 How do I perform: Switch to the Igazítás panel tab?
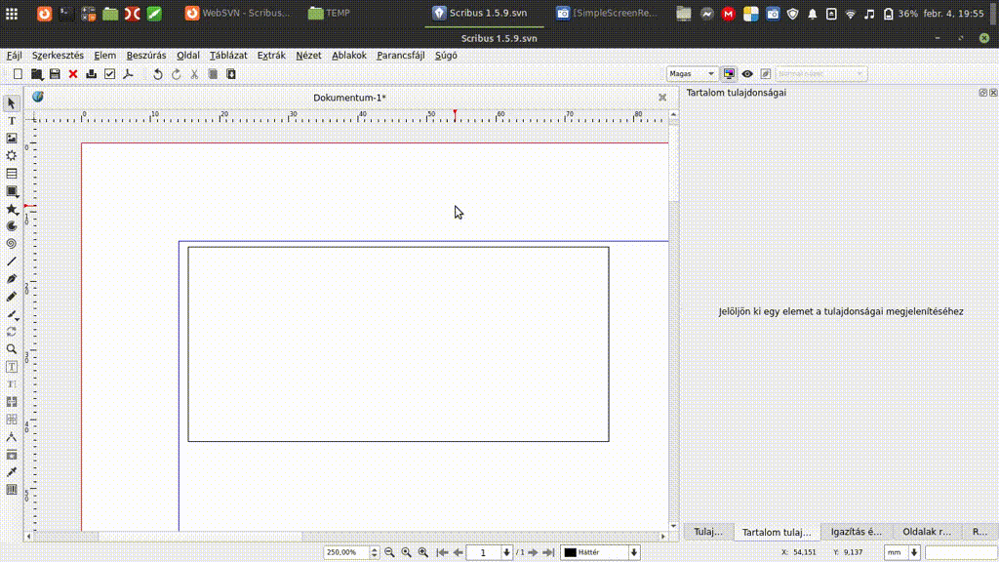[855, 532]
